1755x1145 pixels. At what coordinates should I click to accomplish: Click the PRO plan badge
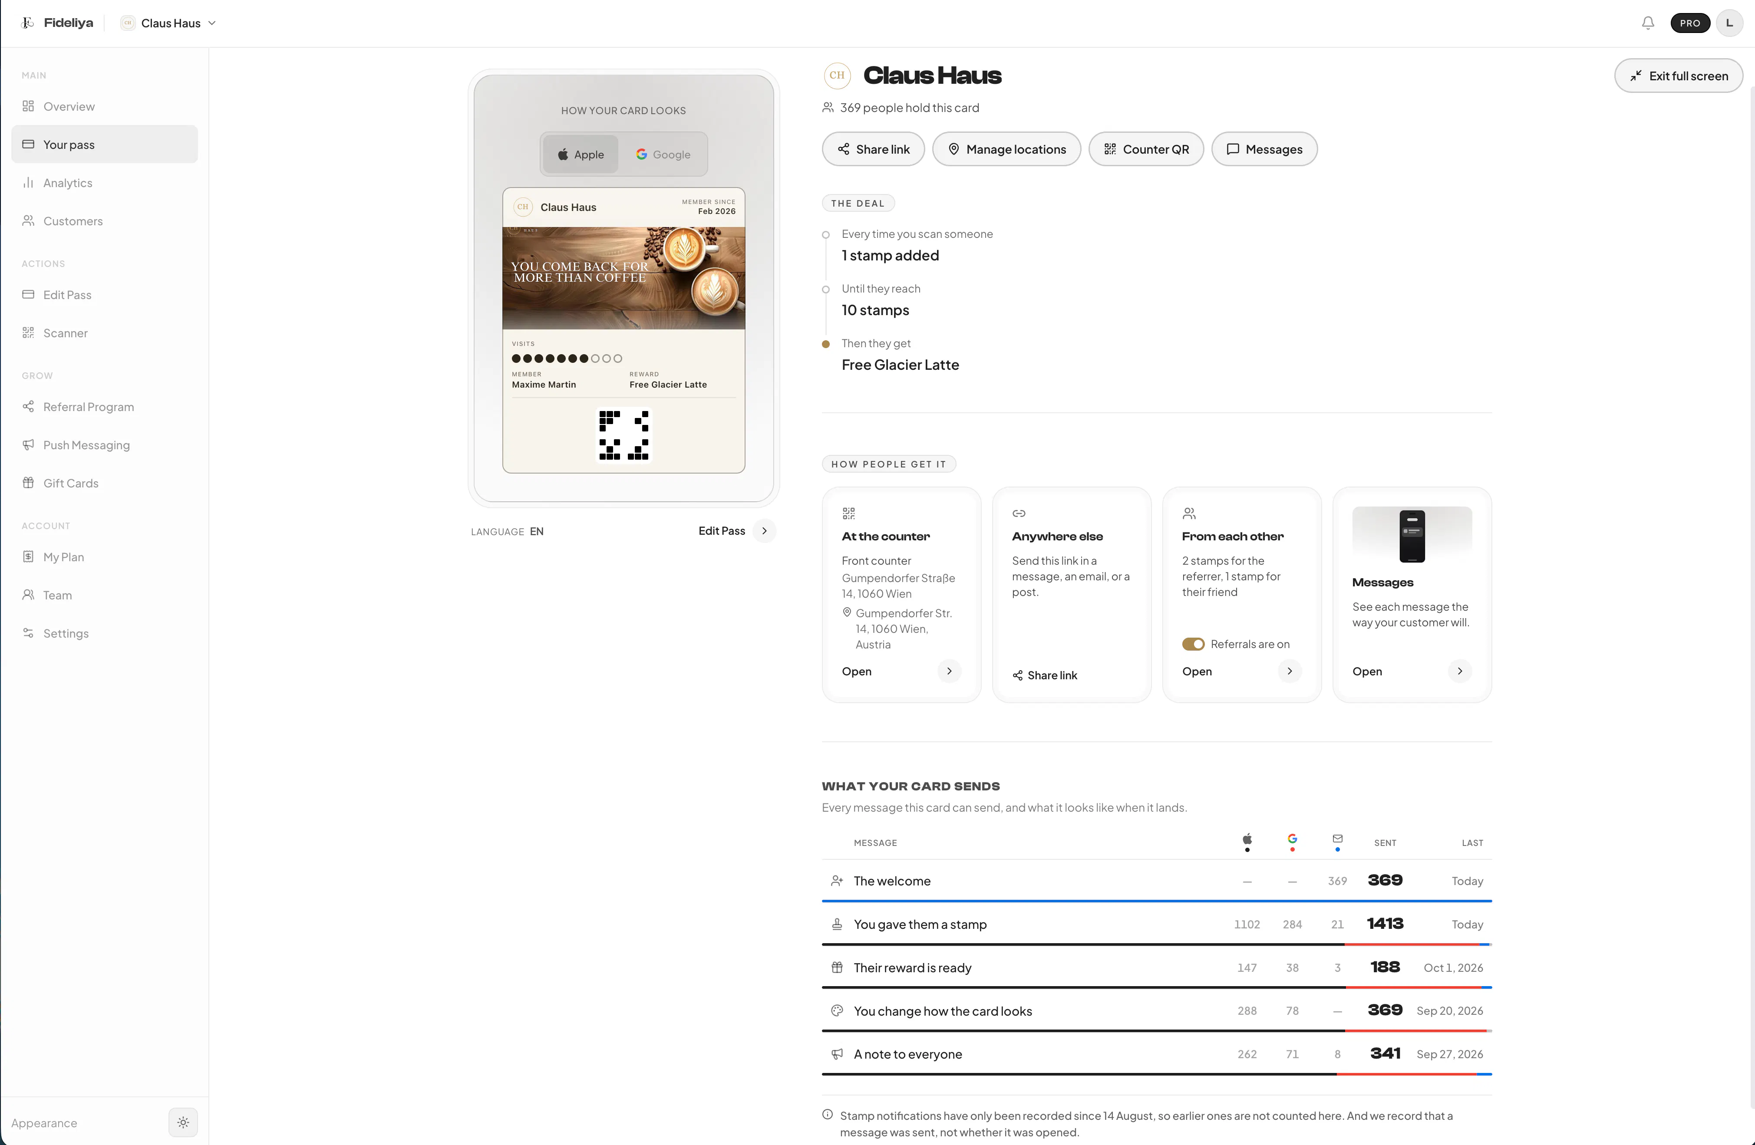[1689, 23]
